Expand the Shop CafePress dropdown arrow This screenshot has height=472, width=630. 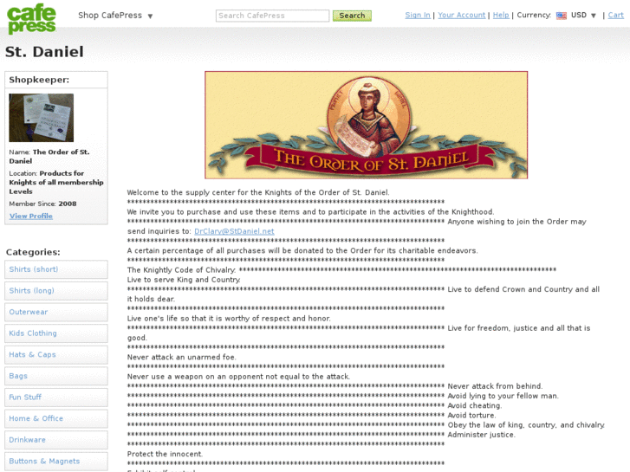point(150,16)
